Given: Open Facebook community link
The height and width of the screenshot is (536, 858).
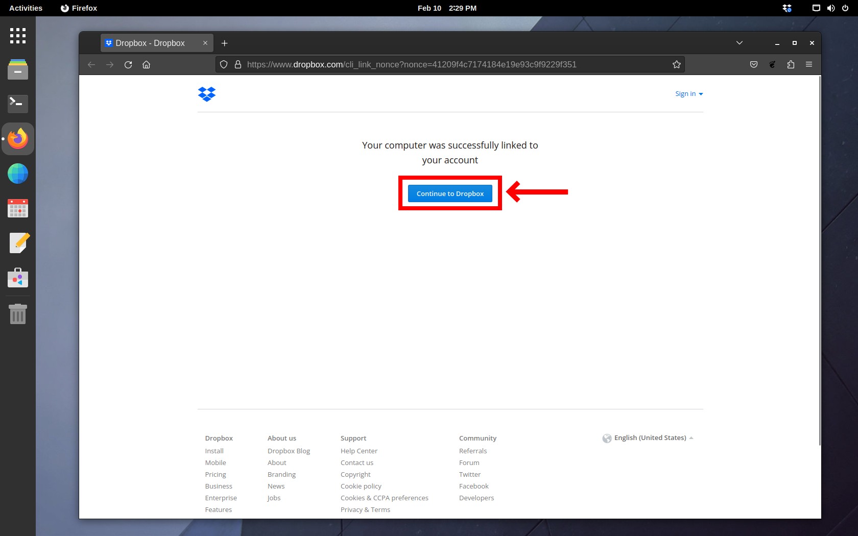Looking at the screenshot, I should 474,486.
